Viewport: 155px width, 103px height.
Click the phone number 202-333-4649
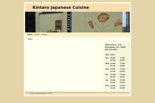click(111, 50)
